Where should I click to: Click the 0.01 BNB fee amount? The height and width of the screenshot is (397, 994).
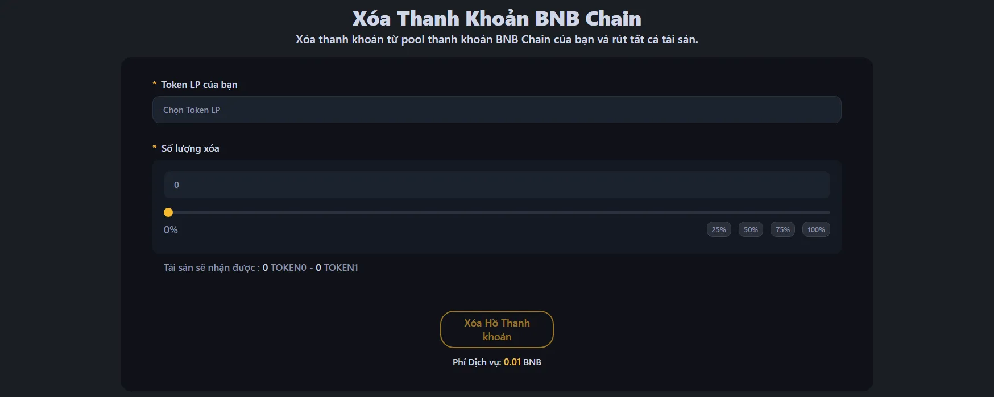522,362
